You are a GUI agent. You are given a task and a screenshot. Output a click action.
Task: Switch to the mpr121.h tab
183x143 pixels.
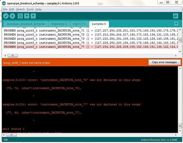[80, 24]
